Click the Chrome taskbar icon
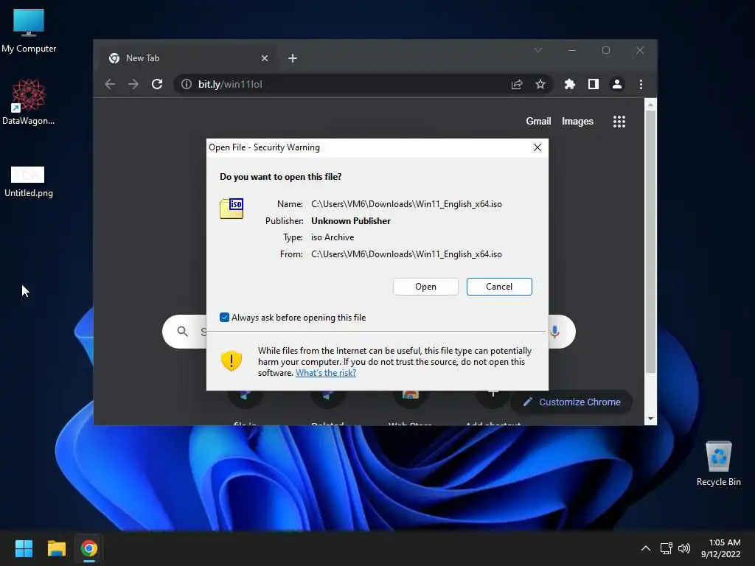This screenshot has width=755, height=566. pyautogui.click(x=89, y=548)
